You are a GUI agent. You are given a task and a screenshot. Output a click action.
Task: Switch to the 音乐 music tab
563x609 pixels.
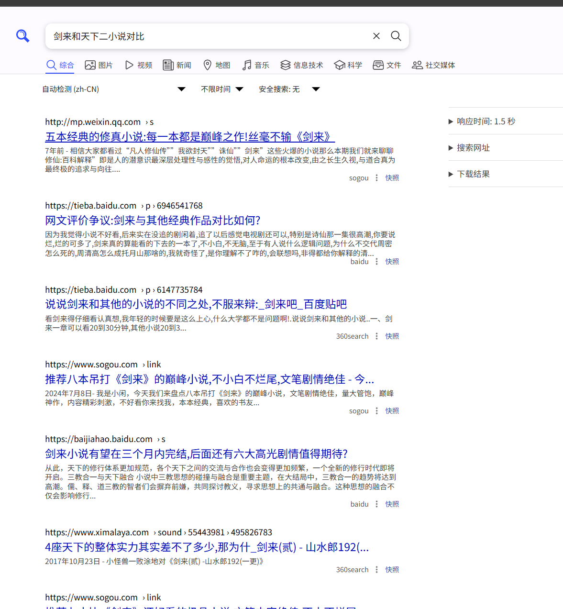tap(256, 65)
